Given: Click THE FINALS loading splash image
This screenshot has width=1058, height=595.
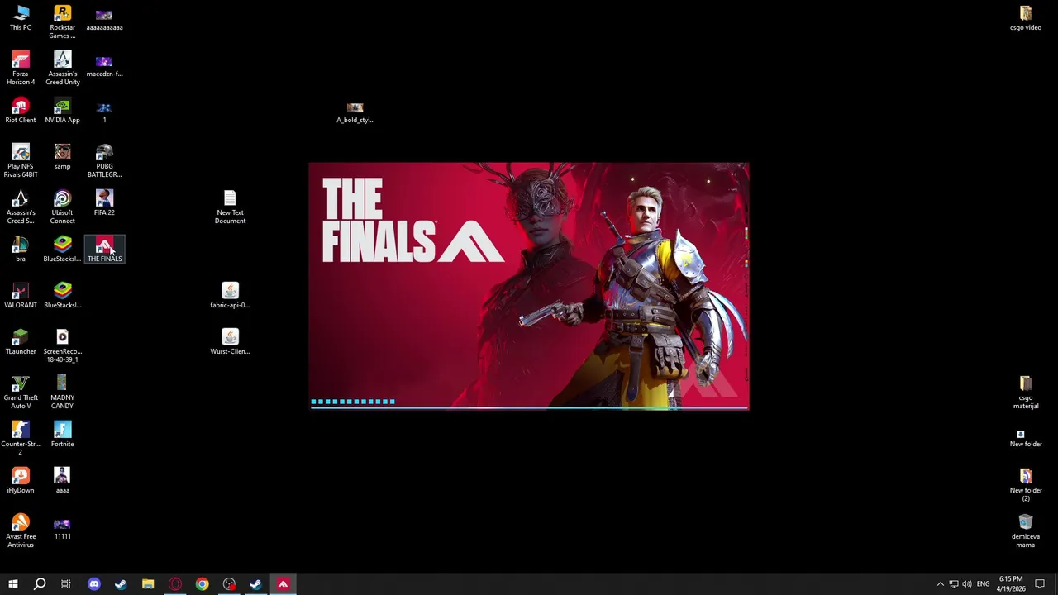Looking at the screenshot, I should (529, 285).
